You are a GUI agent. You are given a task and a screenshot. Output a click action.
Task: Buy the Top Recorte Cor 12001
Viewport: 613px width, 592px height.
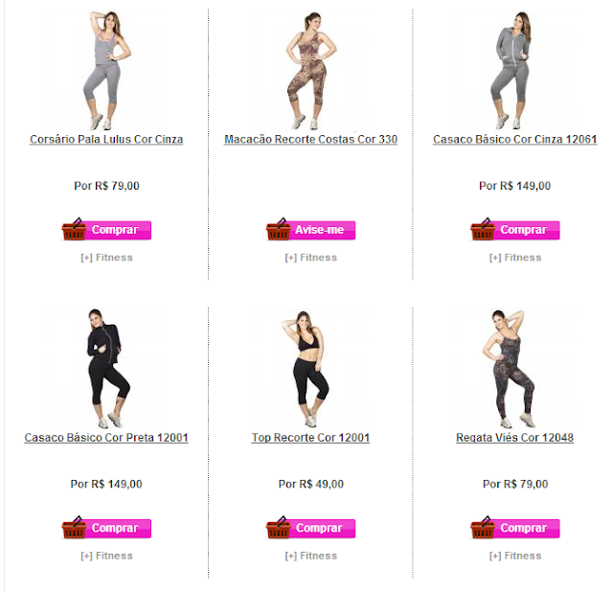tap(310, 528)
